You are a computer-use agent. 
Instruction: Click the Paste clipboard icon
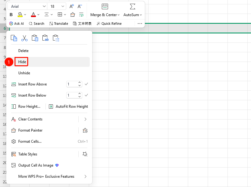pyautogui.click(x=35, y=38)
